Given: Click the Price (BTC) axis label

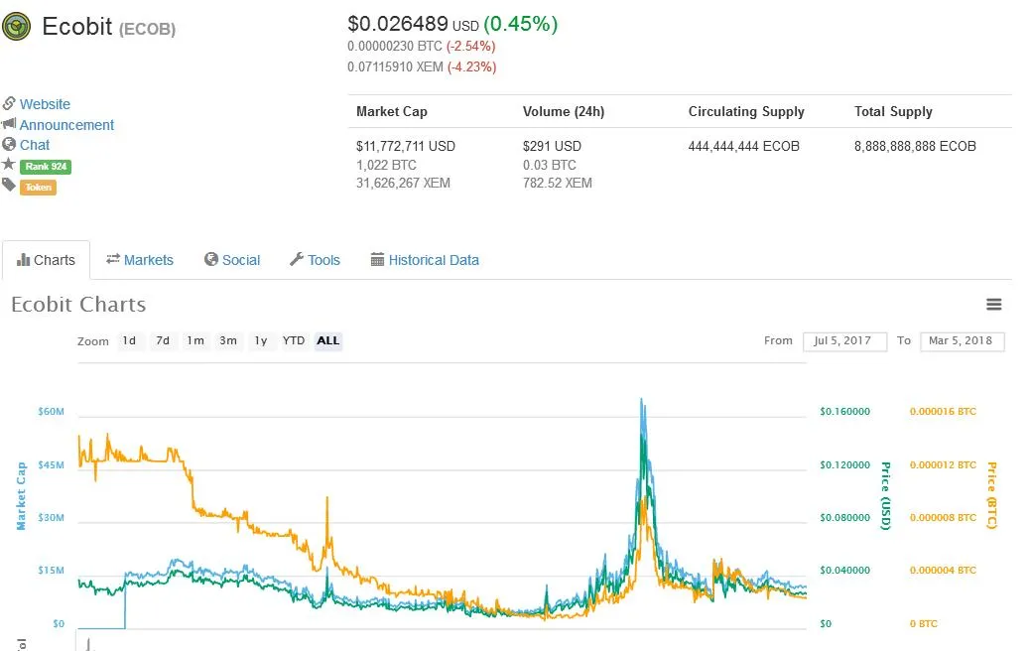Looking at the screenshot, I should (x=992, y=496).
